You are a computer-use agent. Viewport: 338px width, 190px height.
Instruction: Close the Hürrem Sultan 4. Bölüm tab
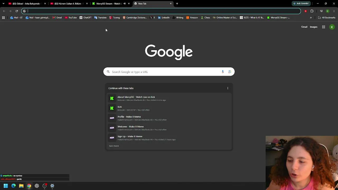click(x=87, y=4)
